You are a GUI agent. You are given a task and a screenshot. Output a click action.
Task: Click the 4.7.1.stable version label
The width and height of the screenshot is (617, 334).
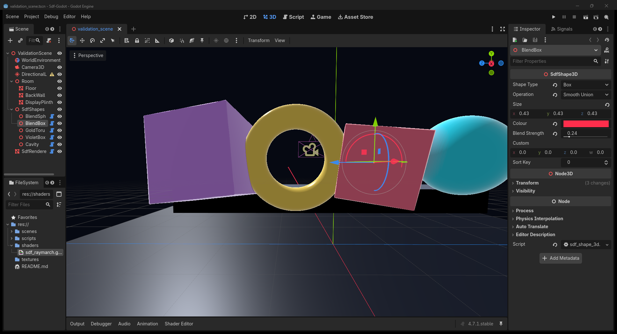click(481, 324)
